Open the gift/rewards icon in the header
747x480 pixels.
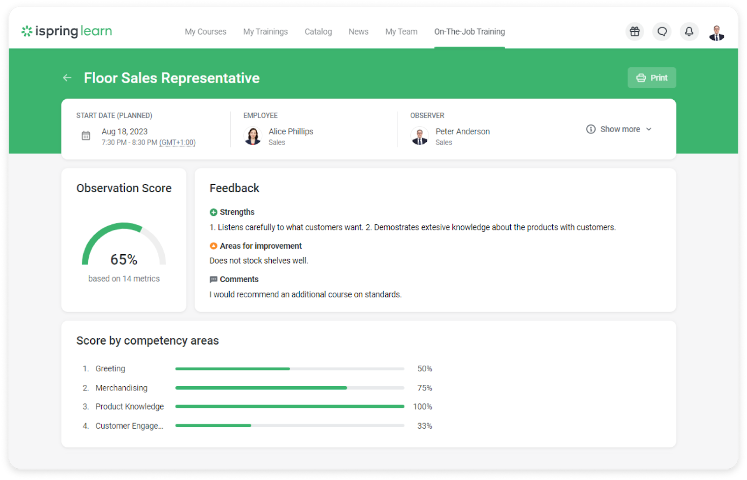pos(634,31)
